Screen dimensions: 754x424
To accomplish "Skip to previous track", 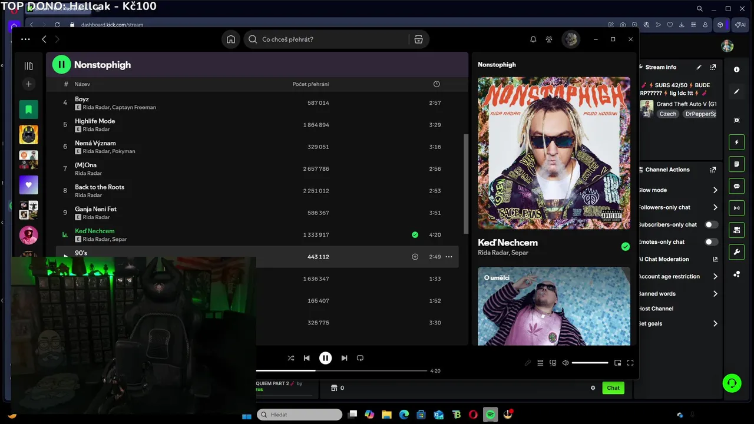I will tap(306, 357).
